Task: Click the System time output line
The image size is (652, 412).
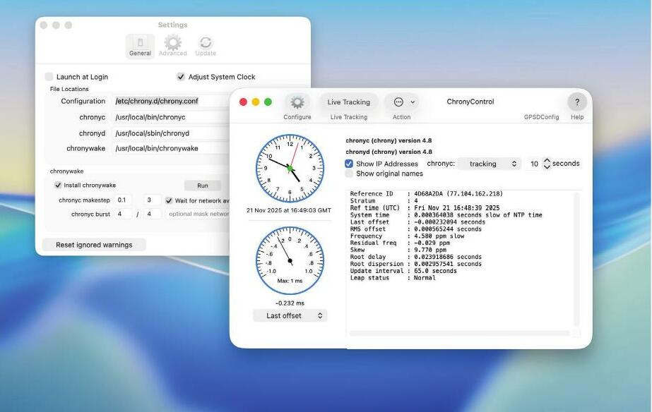Action: (x=446, y=214)
